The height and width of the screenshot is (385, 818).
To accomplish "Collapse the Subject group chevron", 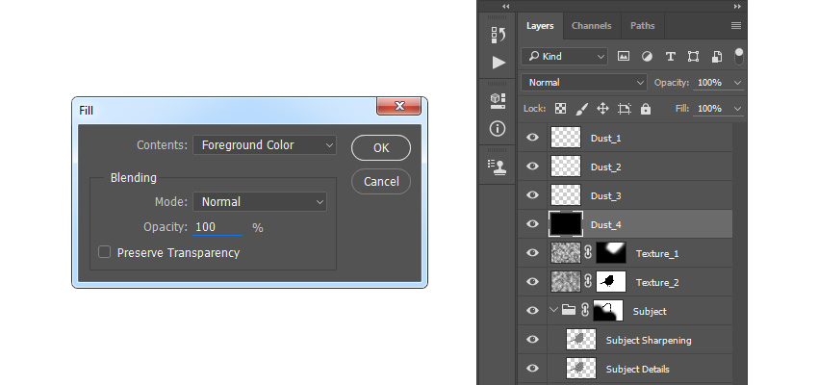I will 554,310.
